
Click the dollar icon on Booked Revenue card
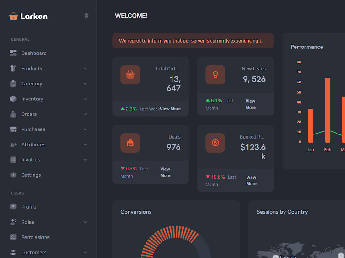click(215, 143)
